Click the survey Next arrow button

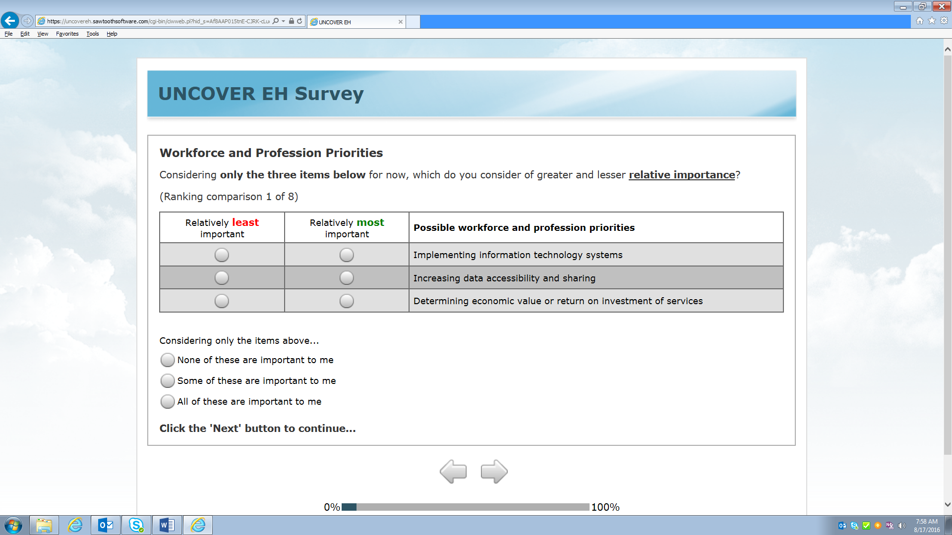point(494,471)
